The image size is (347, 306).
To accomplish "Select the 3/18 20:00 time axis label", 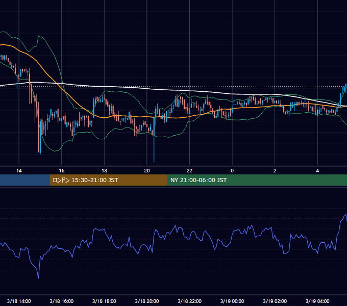I will [147, 301].
